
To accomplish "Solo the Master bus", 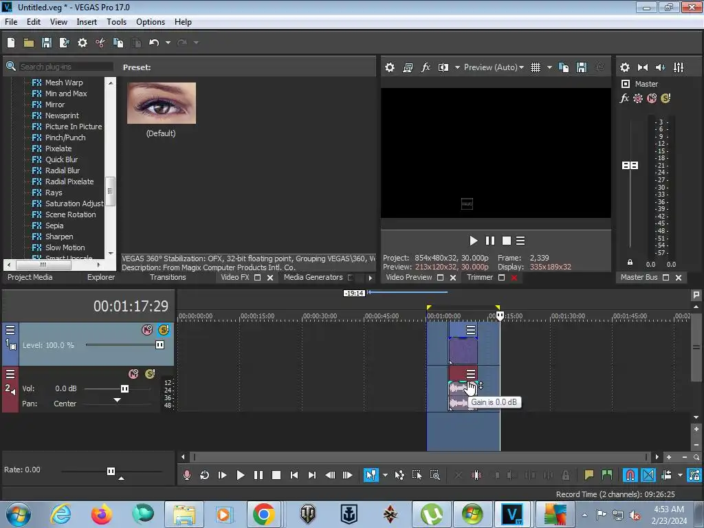I will pos(665,98).
